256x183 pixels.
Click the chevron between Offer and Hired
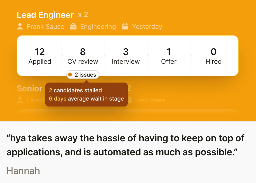point(191,55)
